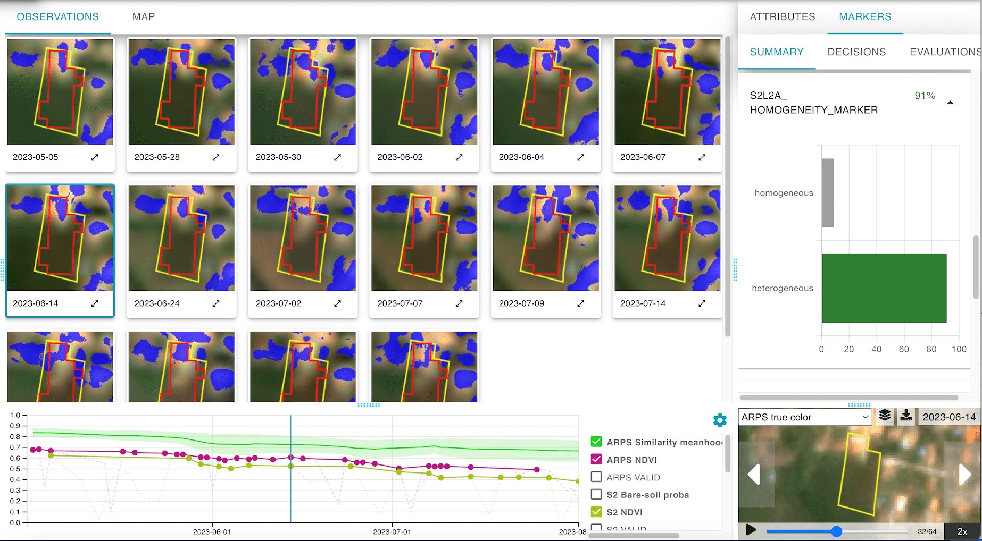The height and width of the screenshot is (541, 982).
Task: Open the ATTRIBUTES tab
Action: coord(782,17)
